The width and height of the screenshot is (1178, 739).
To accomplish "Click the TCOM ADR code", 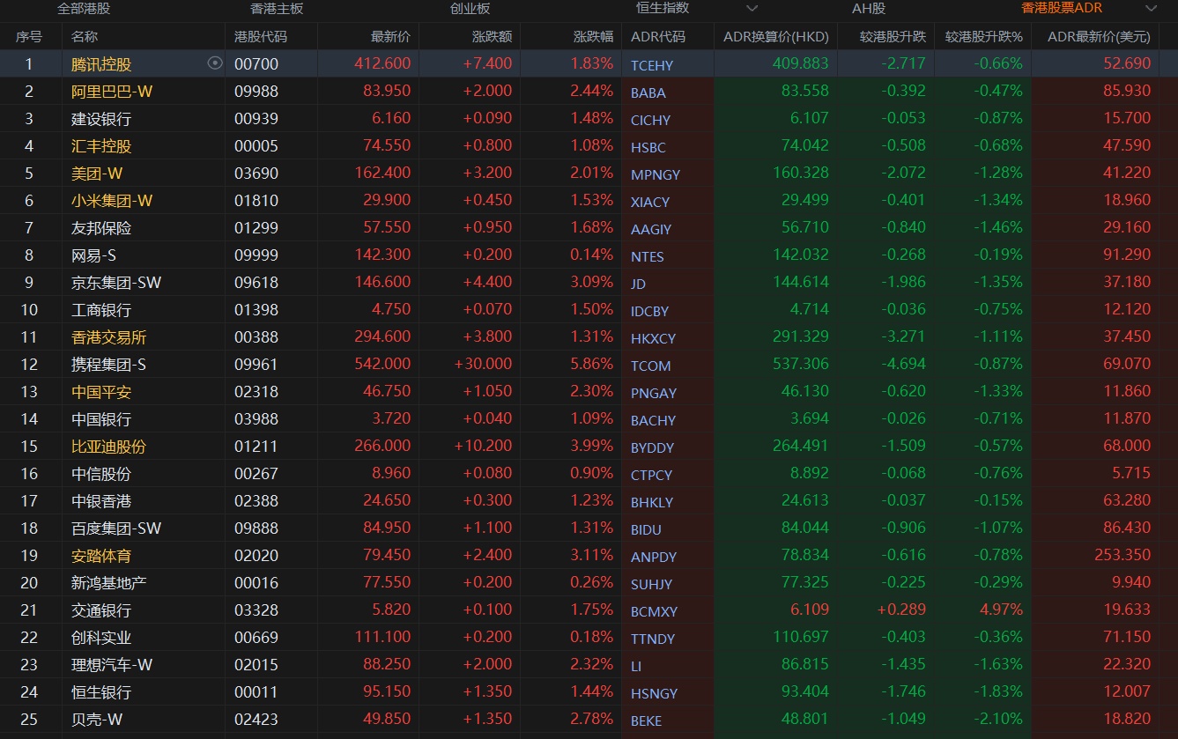I will (x=650, y=366).
